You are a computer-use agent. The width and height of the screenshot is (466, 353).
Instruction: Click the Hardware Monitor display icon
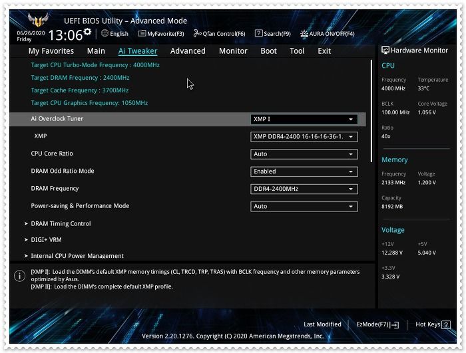pos(385,50)
